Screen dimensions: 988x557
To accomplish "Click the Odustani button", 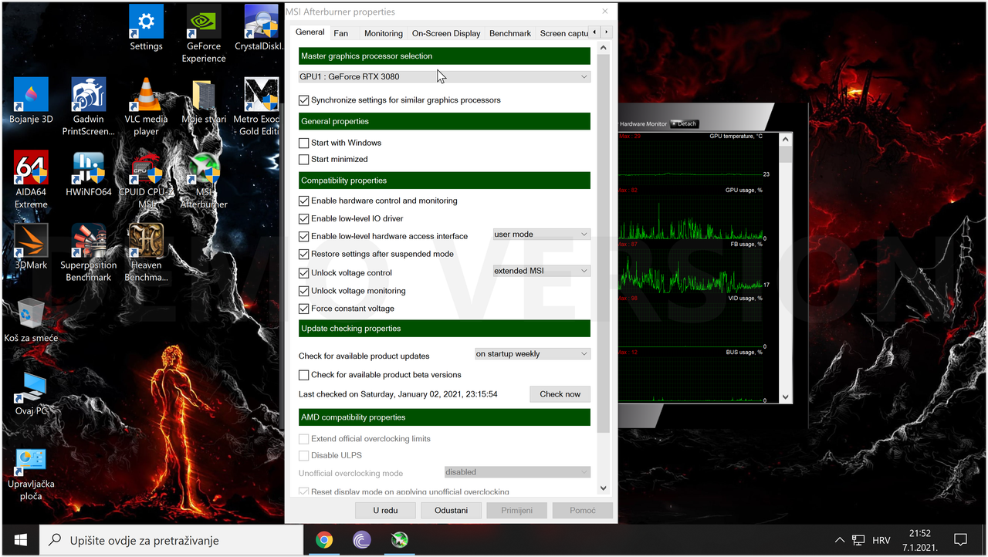I will (x=451, y=510).
